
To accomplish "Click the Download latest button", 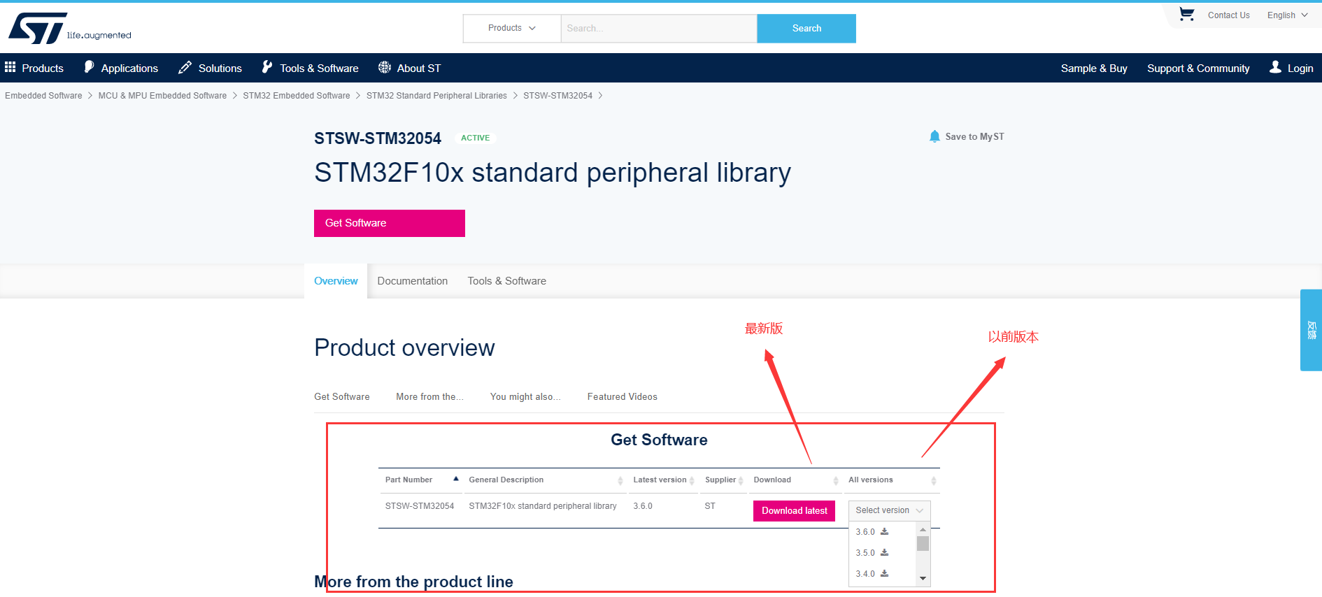I will [794, 511].
